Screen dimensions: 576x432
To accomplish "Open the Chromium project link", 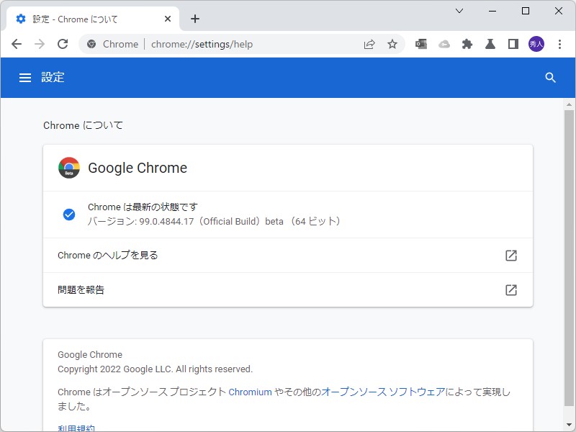I will (x=249, y=392).
